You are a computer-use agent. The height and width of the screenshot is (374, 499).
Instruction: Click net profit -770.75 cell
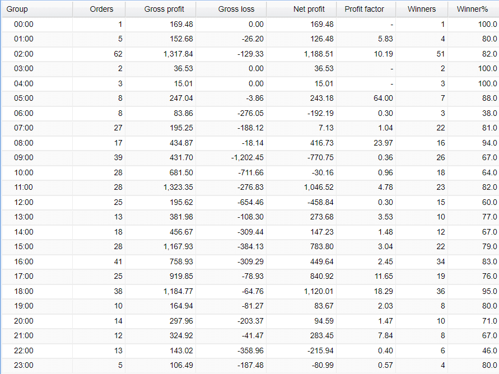(x=302, y=157)
